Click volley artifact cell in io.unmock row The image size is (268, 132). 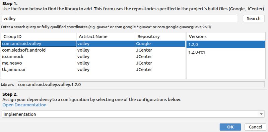(106, 57)
